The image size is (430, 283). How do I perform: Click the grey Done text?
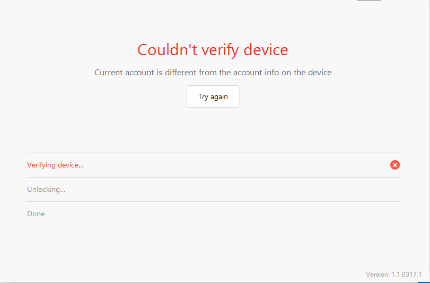36,214
